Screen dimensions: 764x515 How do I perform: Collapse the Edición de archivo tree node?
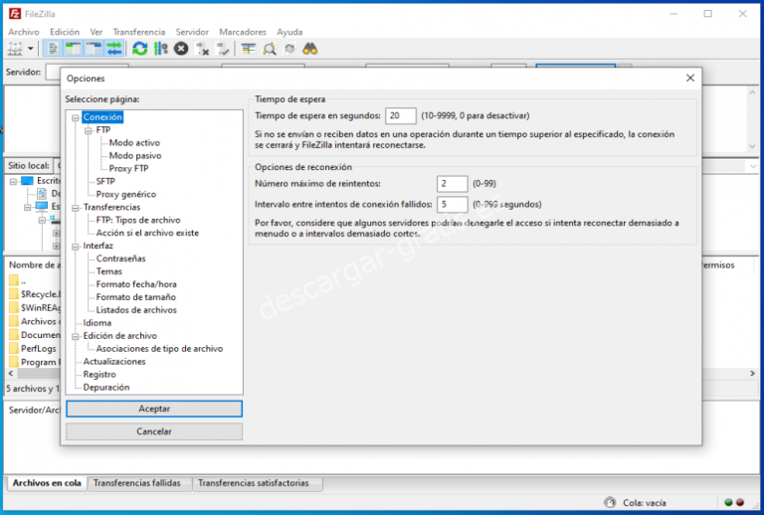(x=76, y=336)
